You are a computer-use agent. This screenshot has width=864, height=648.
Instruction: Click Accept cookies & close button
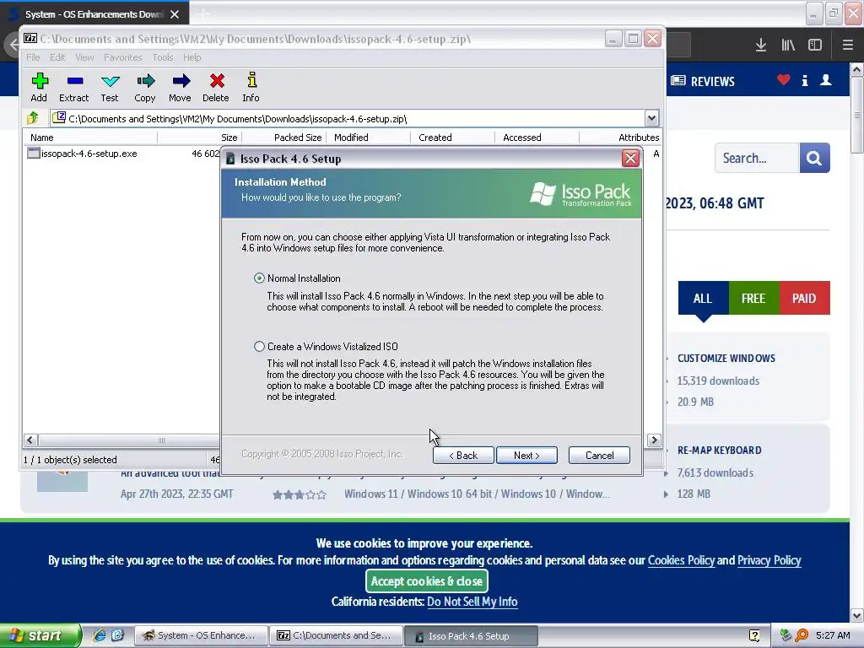(426, 580)
